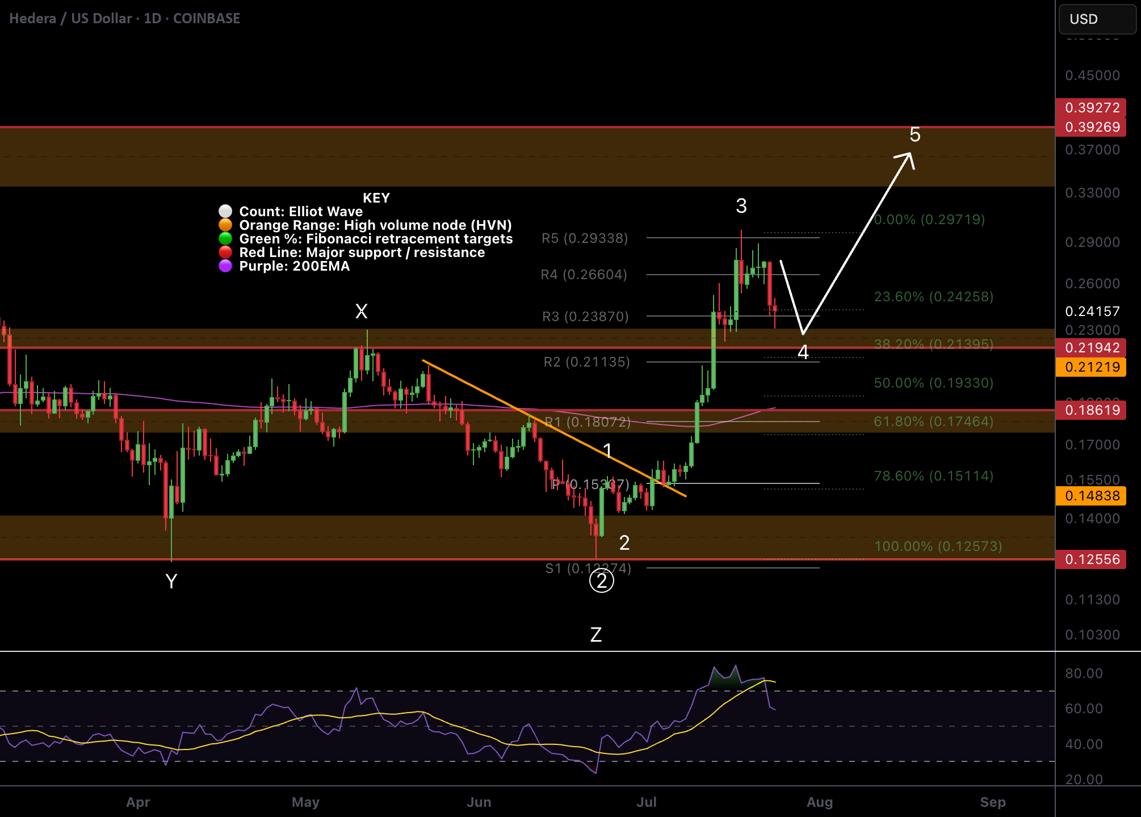Image resolution: width=1141 pixels, height=817 pixels.
Task: Click the circled 2 wave label
Action: 602,580
